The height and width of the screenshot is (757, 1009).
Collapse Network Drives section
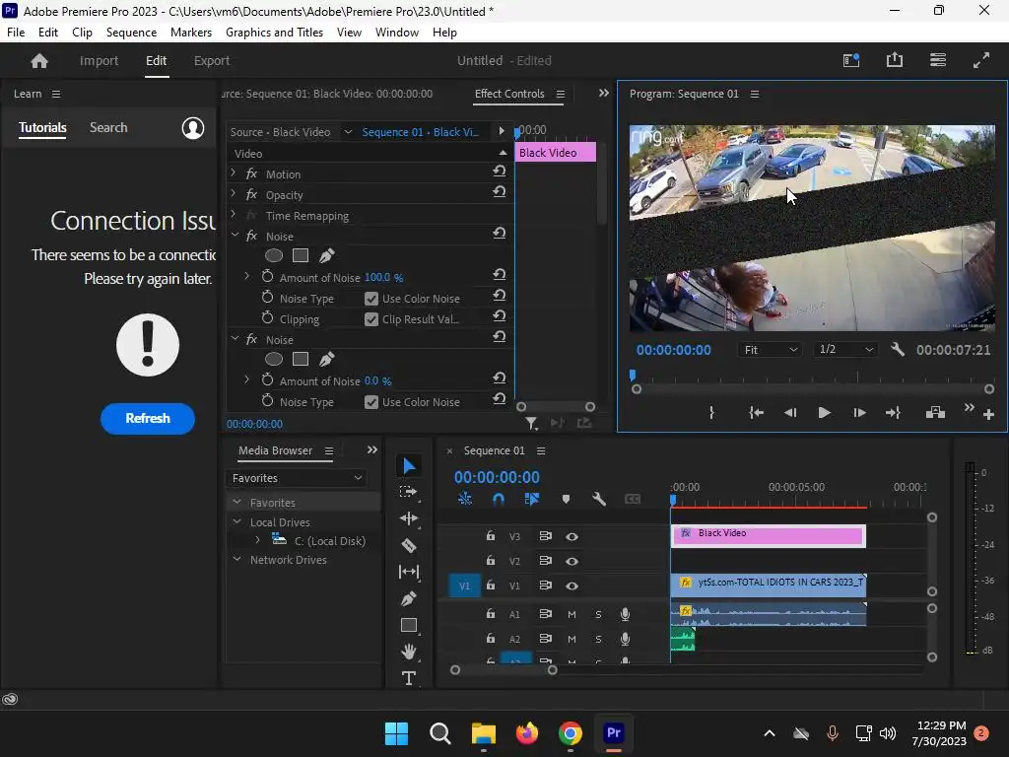point(236,559)
